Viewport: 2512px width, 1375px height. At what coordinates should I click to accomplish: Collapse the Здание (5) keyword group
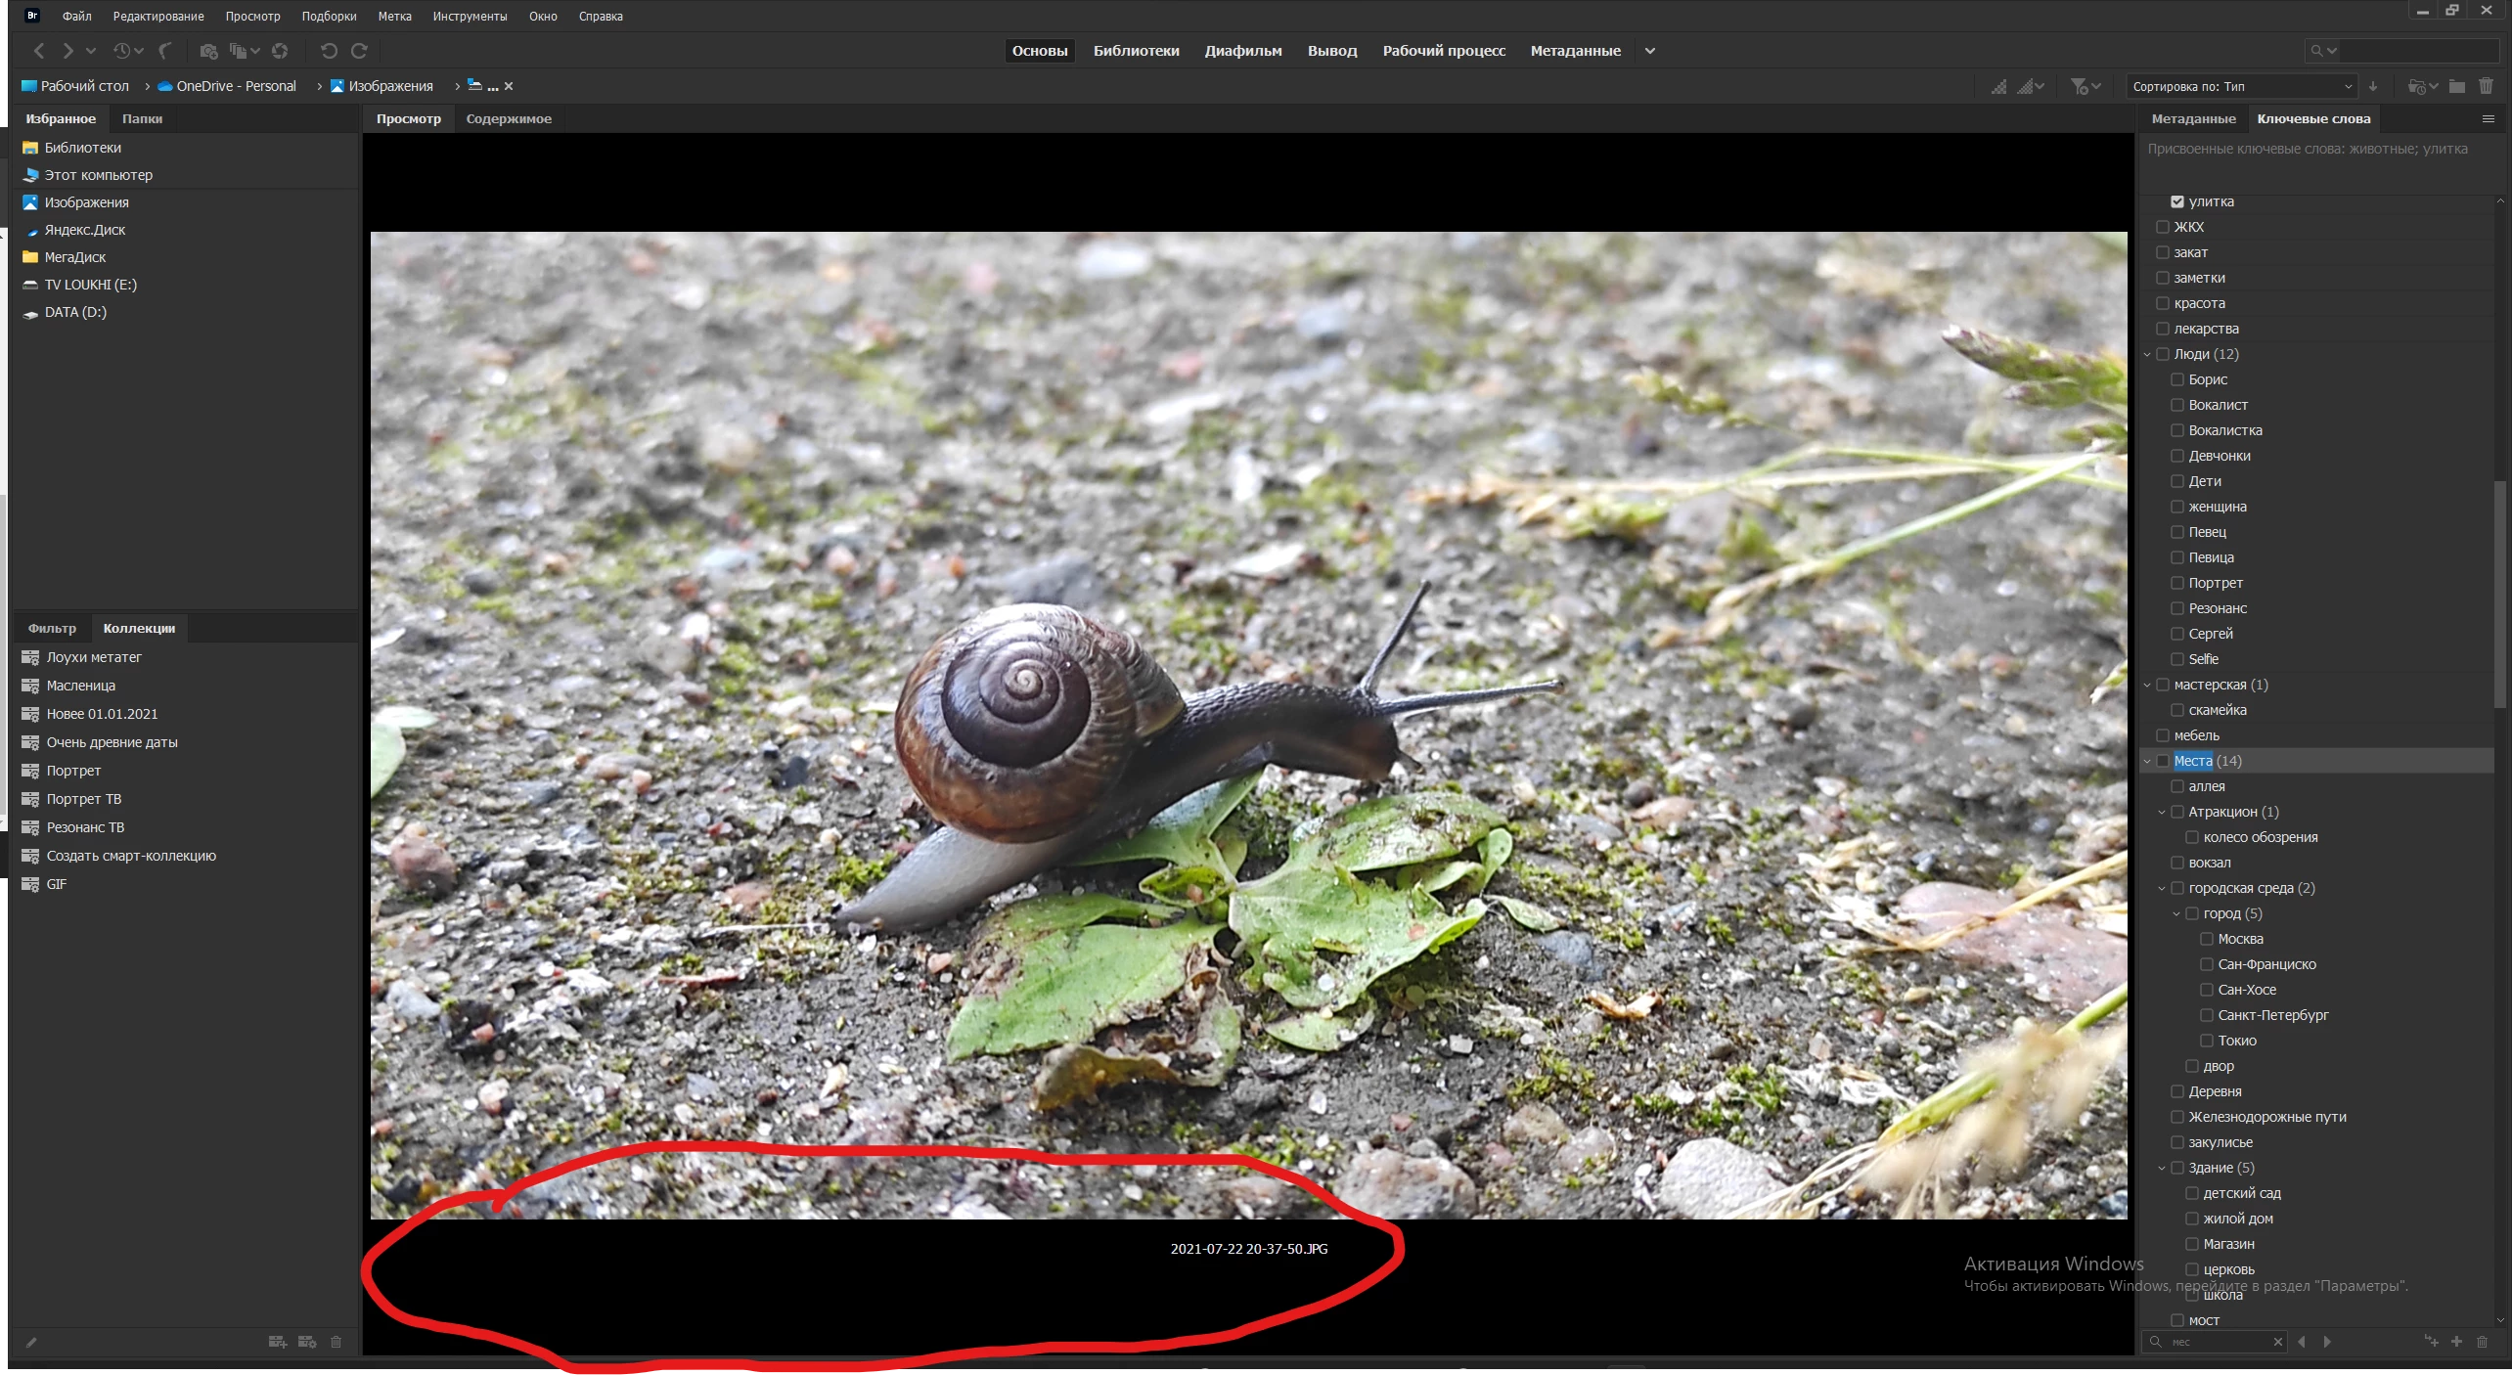(2162, 1168)
